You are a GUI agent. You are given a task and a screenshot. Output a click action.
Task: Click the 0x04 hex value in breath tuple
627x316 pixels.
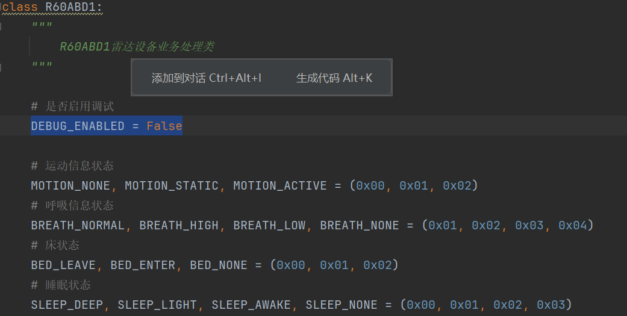573,225
